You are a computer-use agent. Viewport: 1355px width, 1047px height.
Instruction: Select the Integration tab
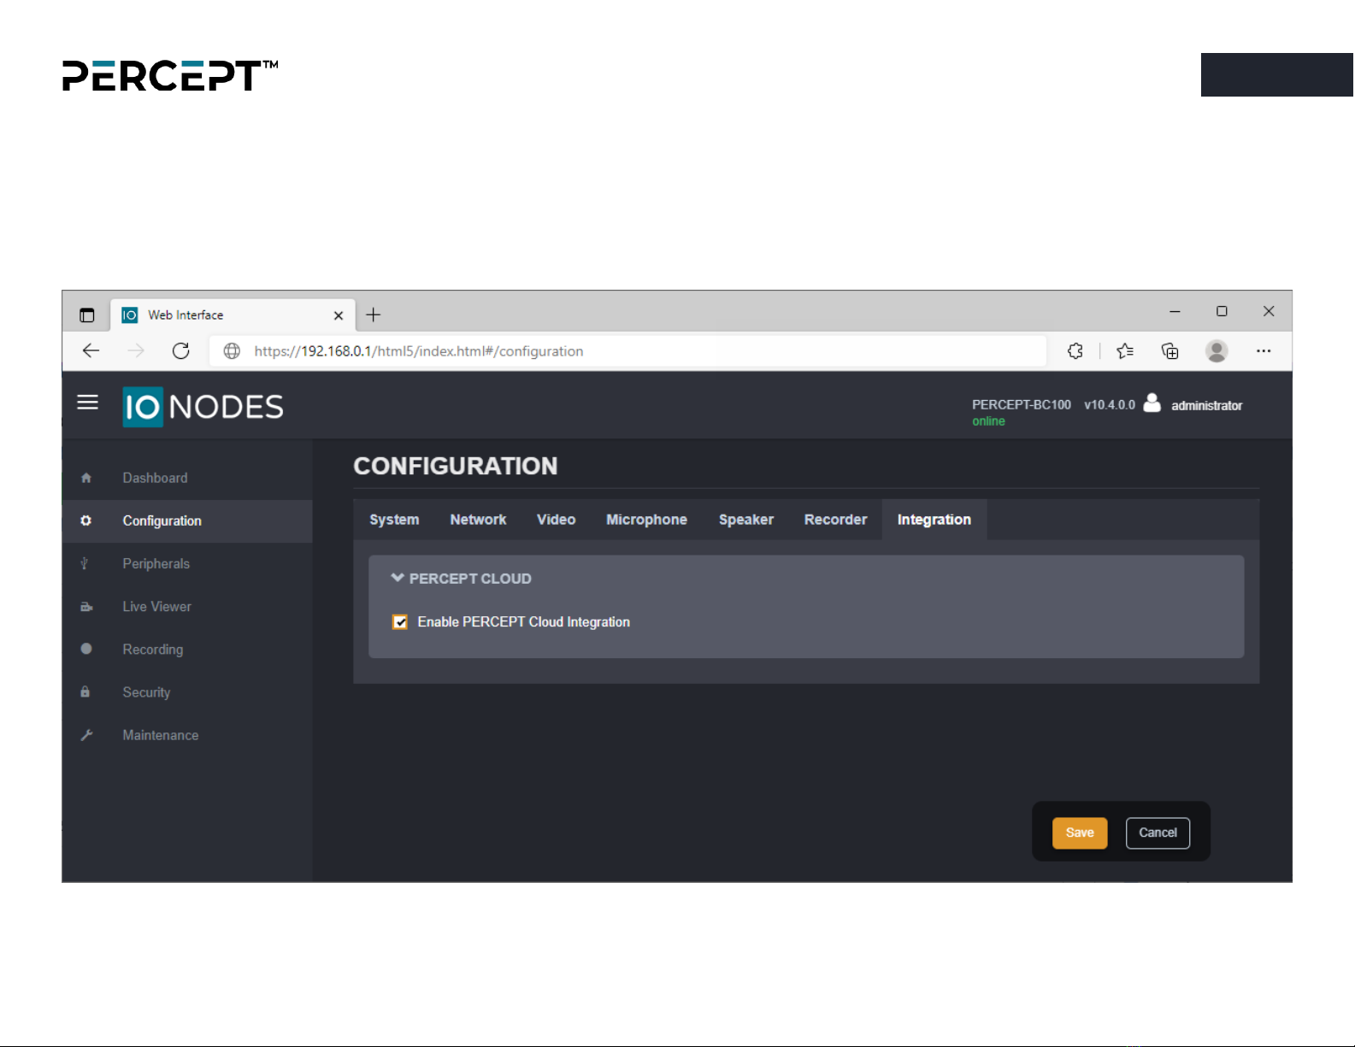[934, 520]
